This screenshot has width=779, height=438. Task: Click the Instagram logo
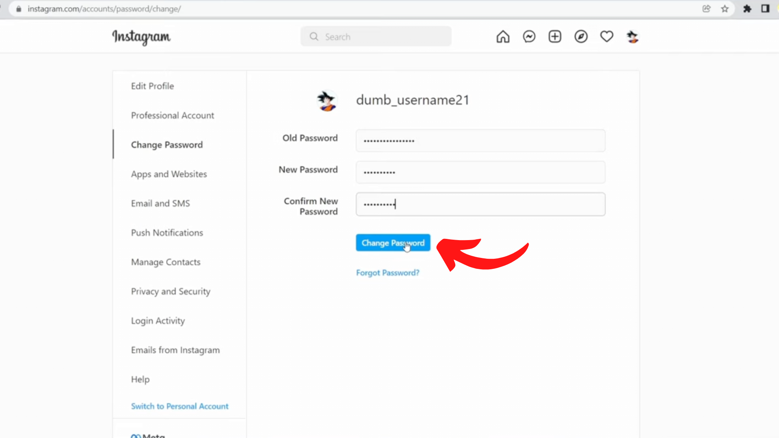[x=141, y=38]
